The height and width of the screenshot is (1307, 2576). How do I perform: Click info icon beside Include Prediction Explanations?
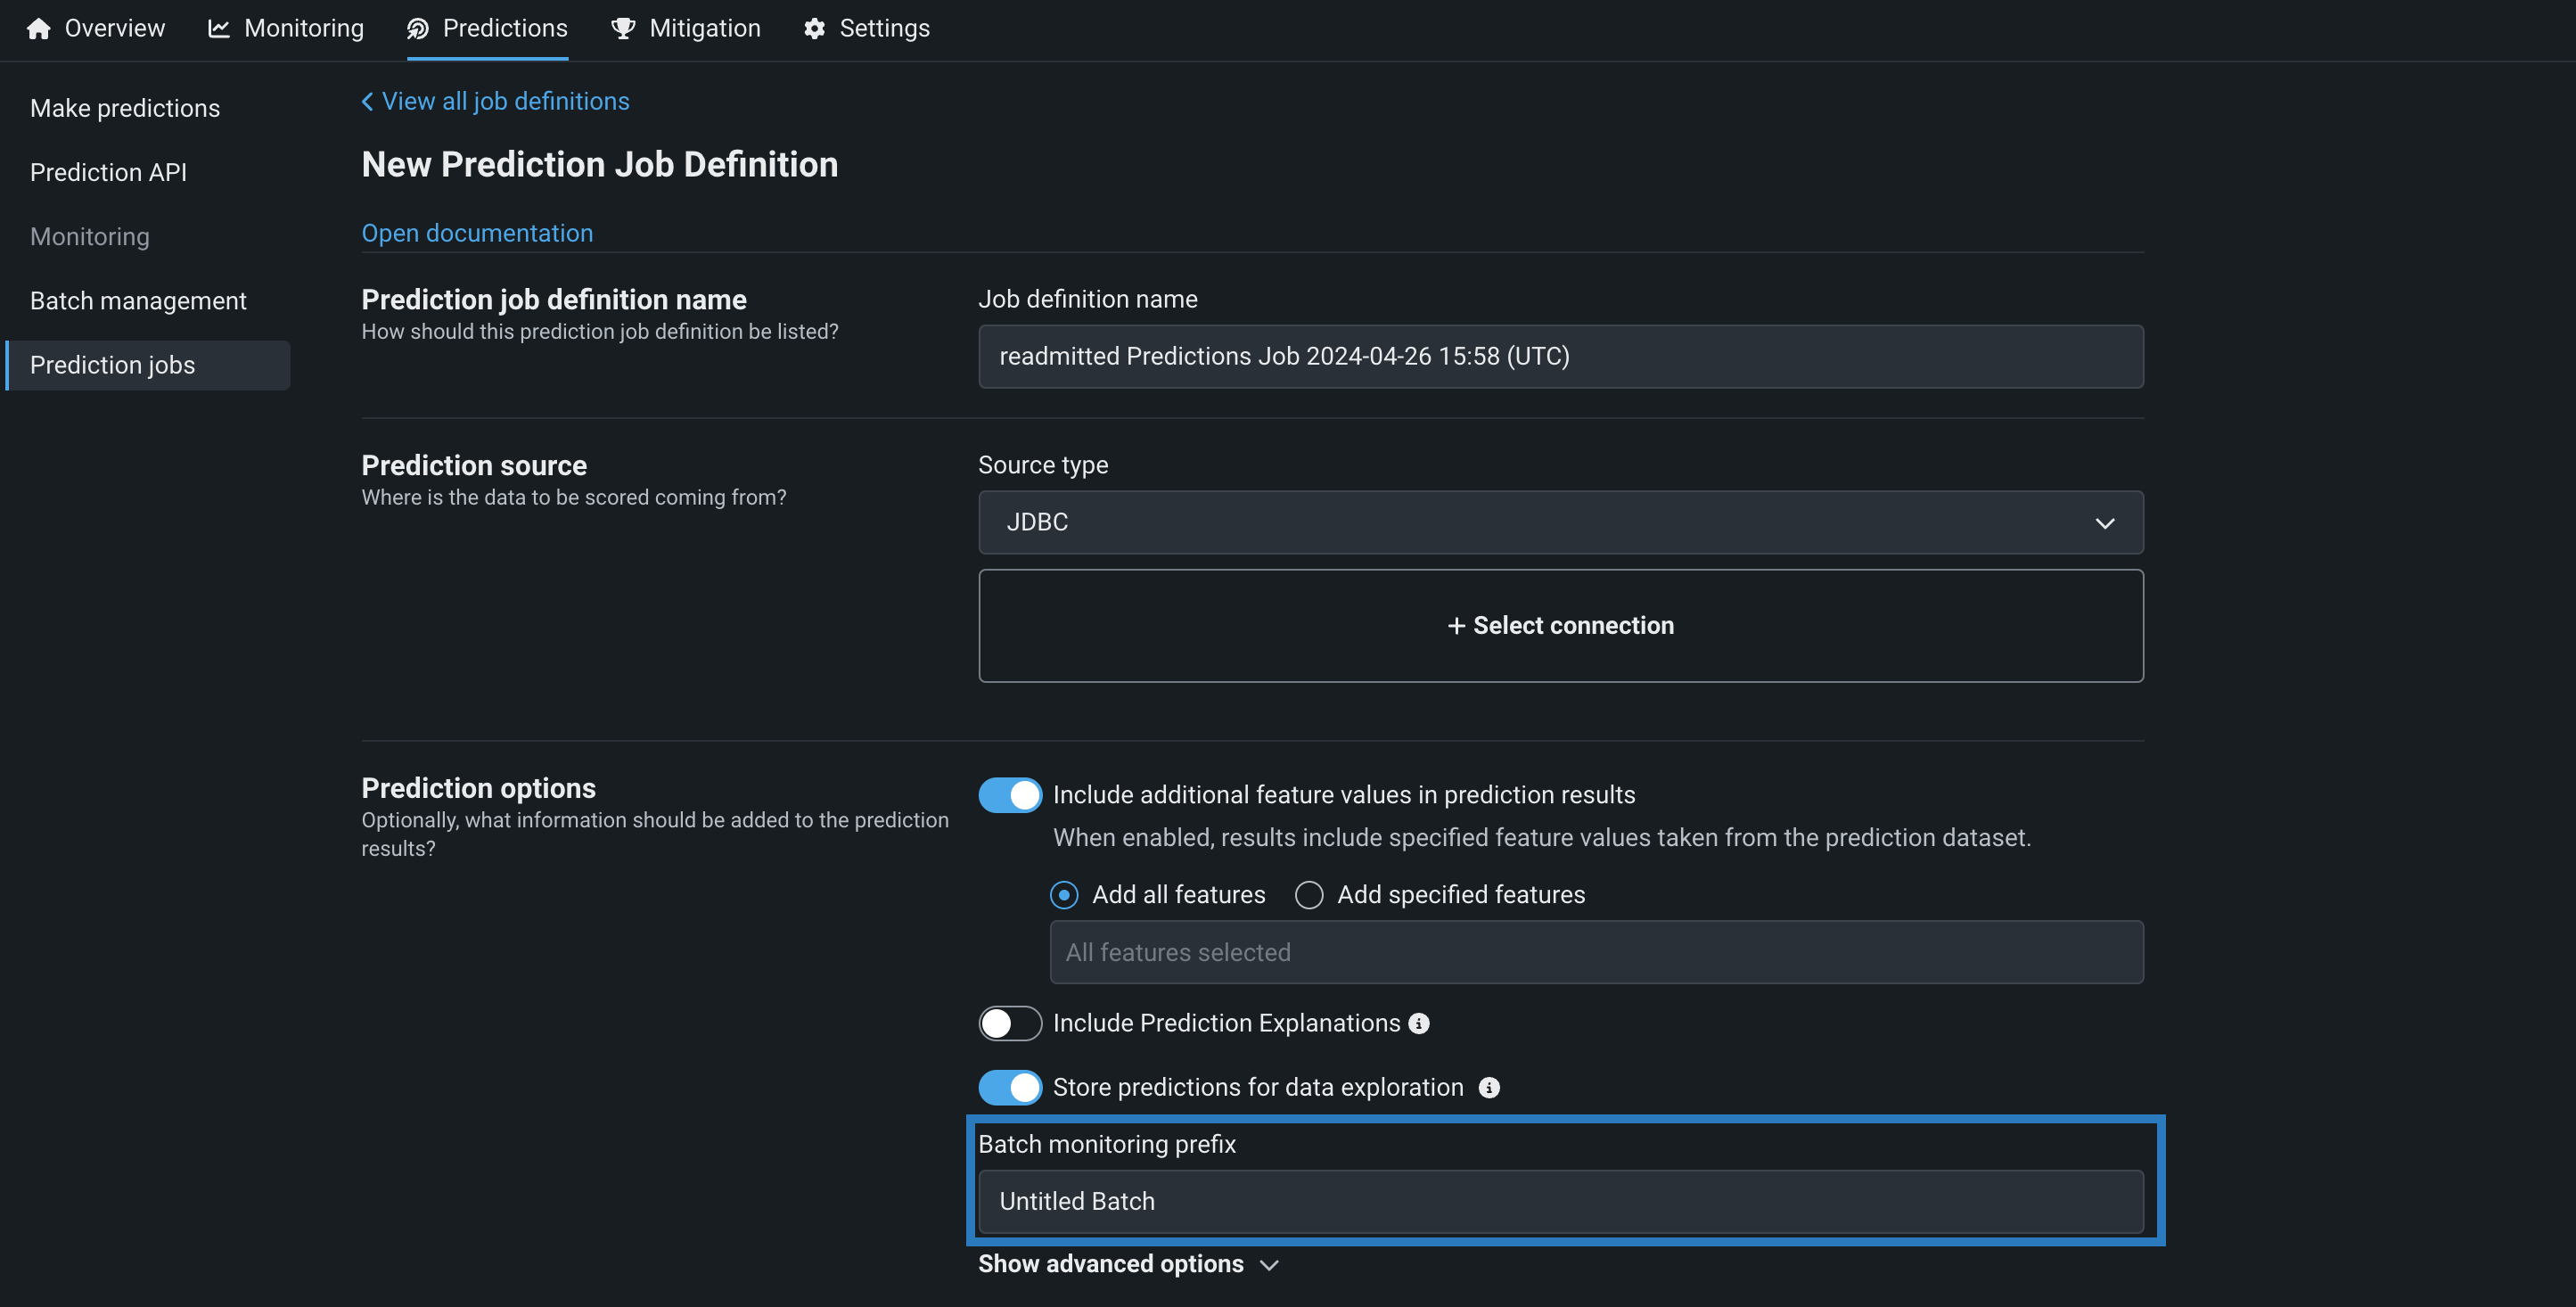coord(1418,1023)
